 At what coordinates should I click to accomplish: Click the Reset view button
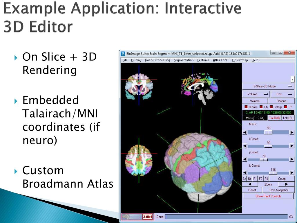click(x=252, y=190)
